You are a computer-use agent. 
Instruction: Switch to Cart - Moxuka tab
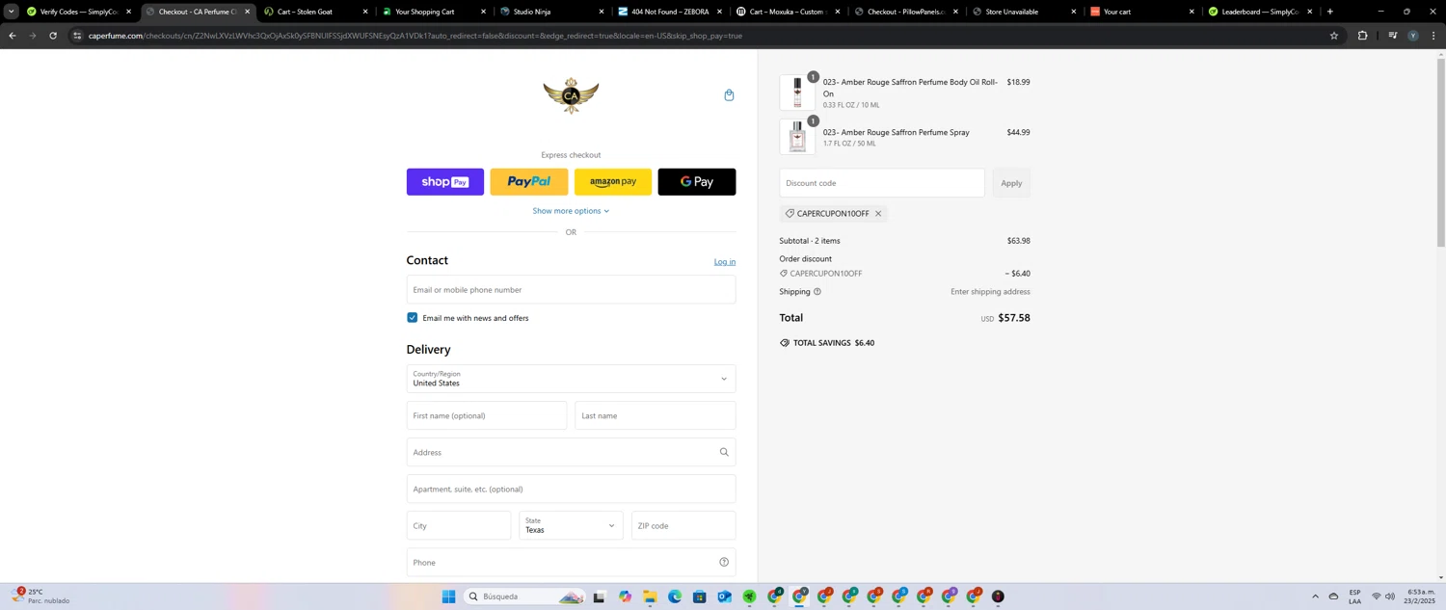point(787,12)
